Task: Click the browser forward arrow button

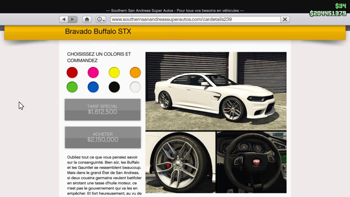Action: (73, 19)
